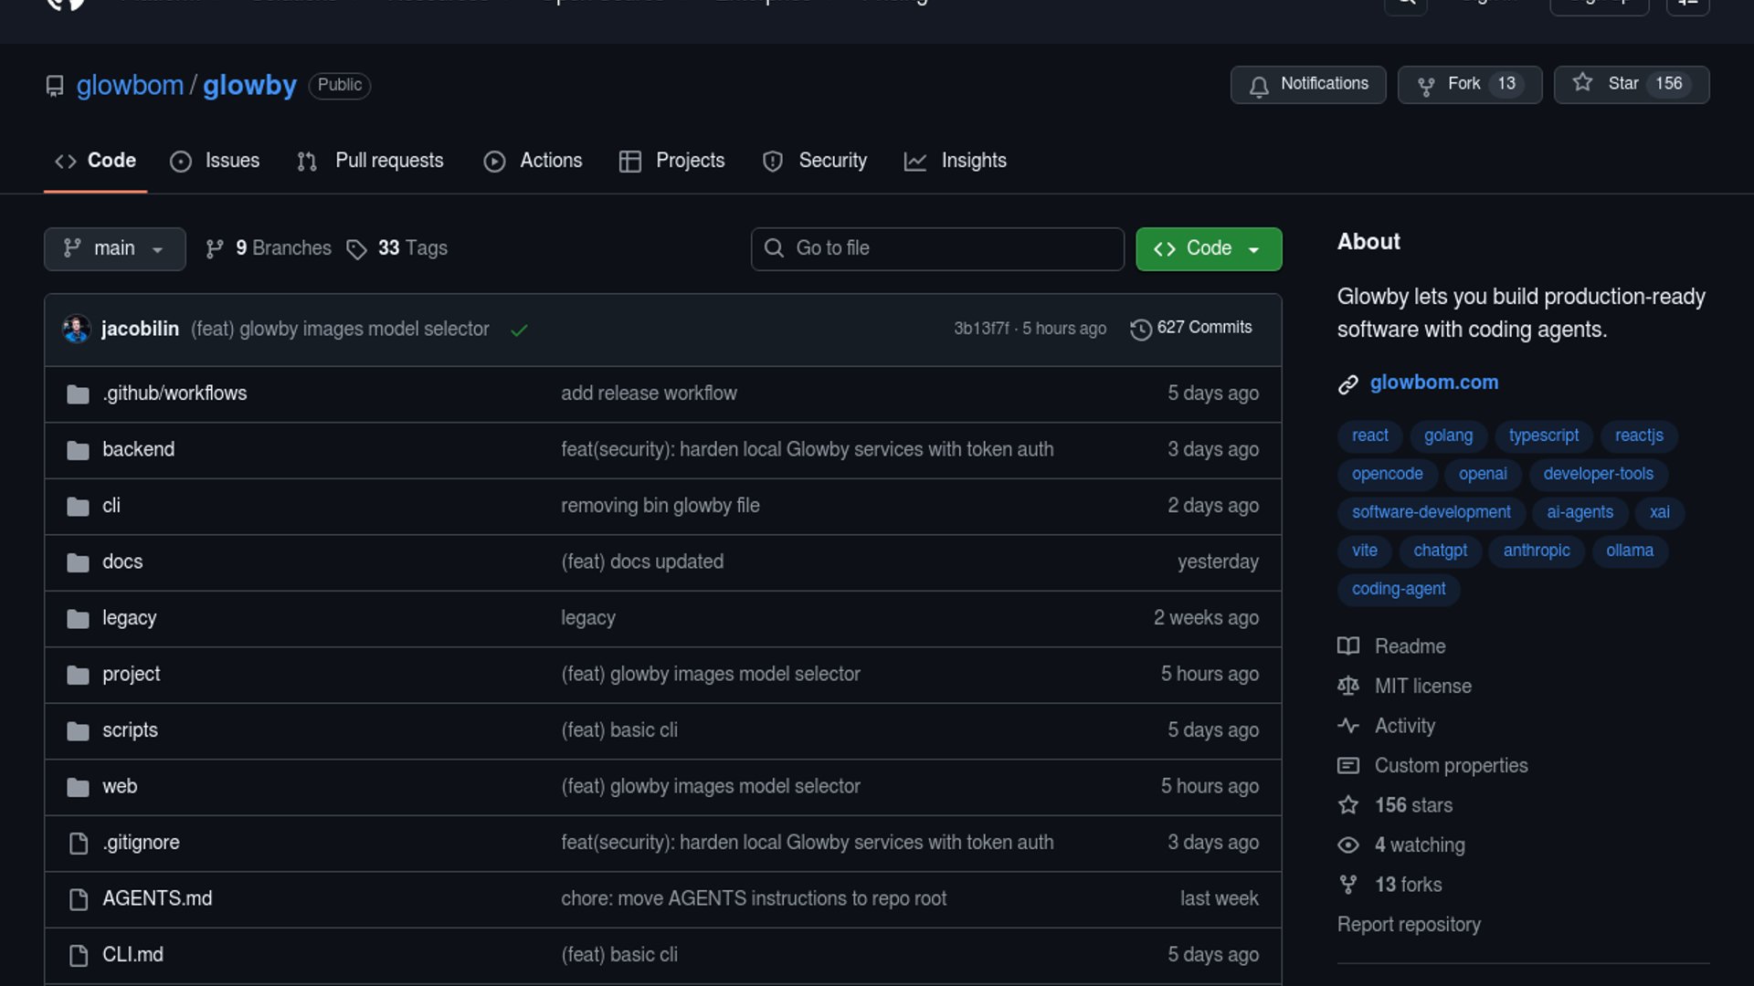Screen dimensions: 1754x986
Task: Click the Activity pulse icon
Action: click(x=1348, y=726)
